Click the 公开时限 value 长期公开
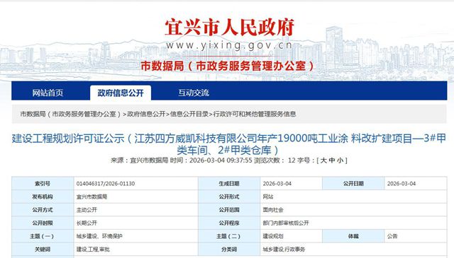The image size is (454, 258). tap(87, 223)
